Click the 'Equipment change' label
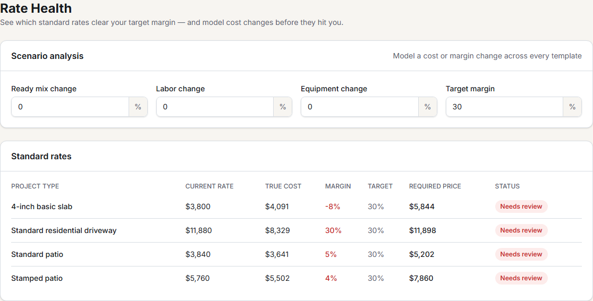This screenshot has width=593, height=301. pyautogui.click(x=334, y=89)
